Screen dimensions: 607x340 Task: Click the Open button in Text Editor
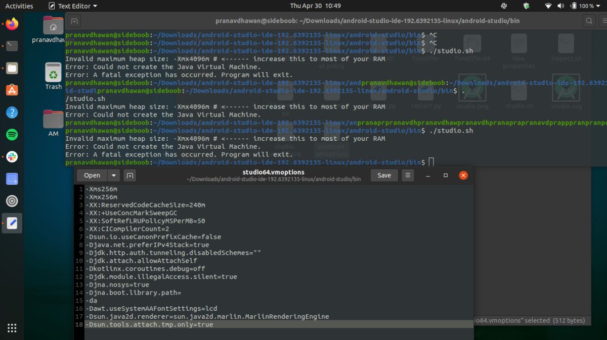92,175
